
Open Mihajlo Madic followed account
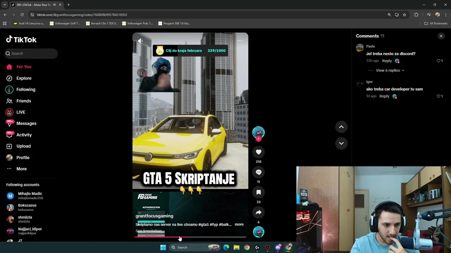pos(30,196)
